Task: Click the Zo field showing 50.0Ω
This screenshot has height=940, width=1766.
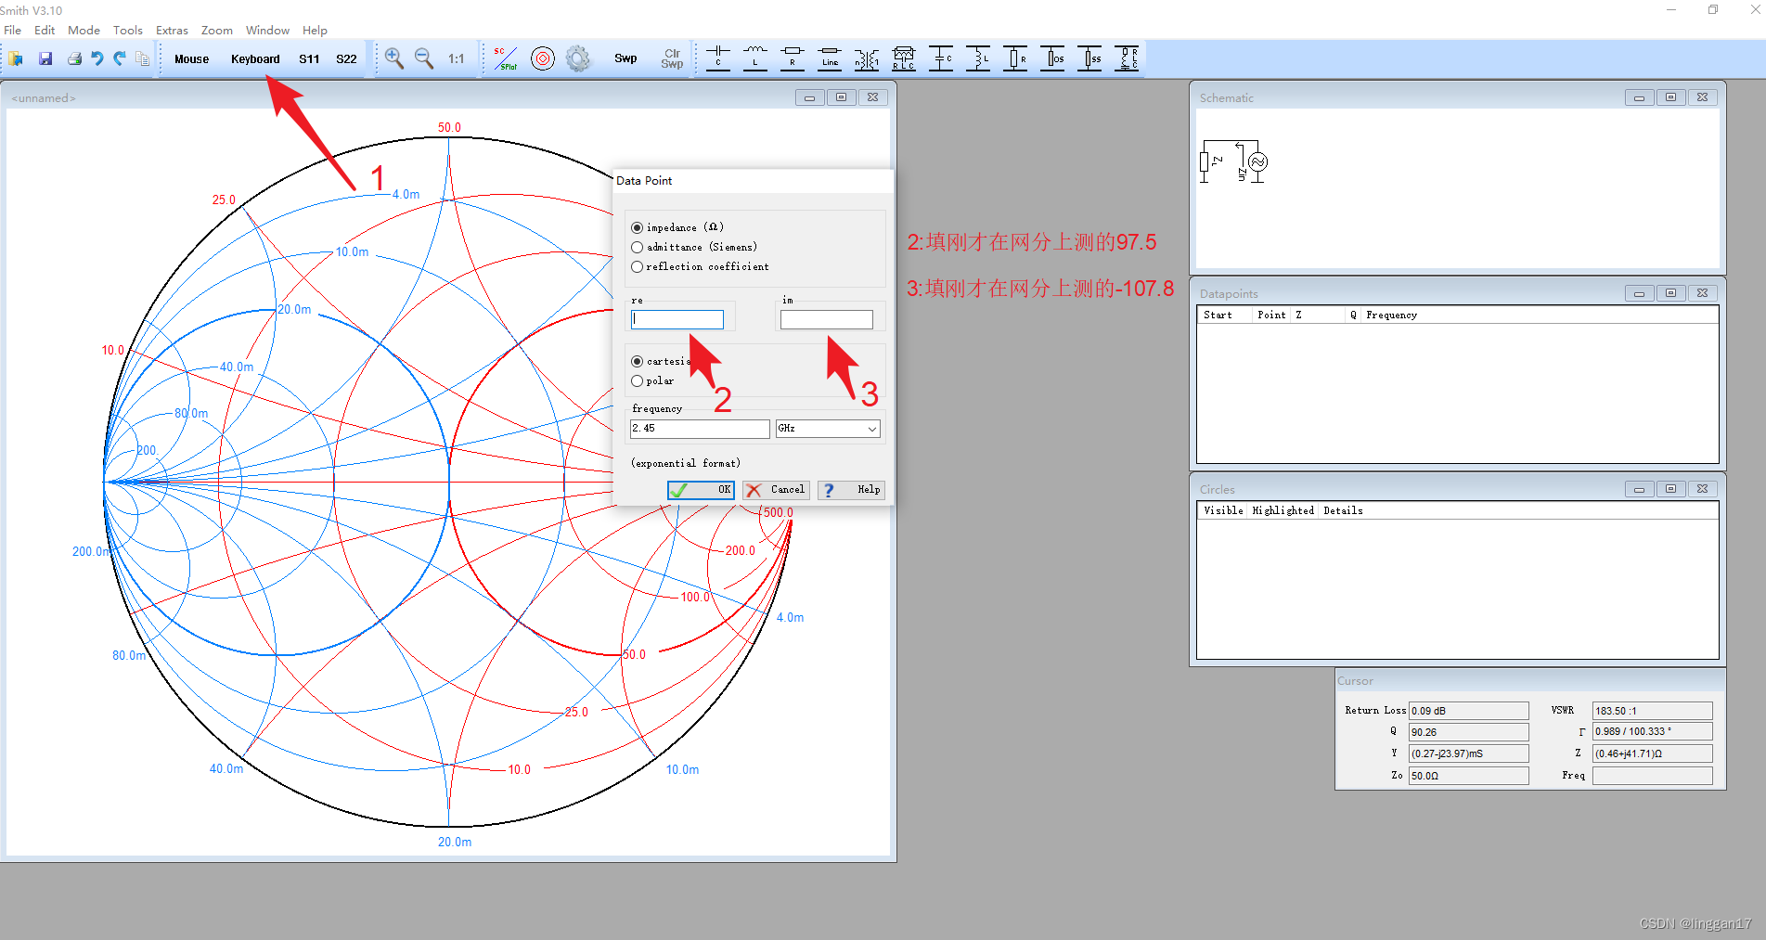Action: coord(1468,776)
